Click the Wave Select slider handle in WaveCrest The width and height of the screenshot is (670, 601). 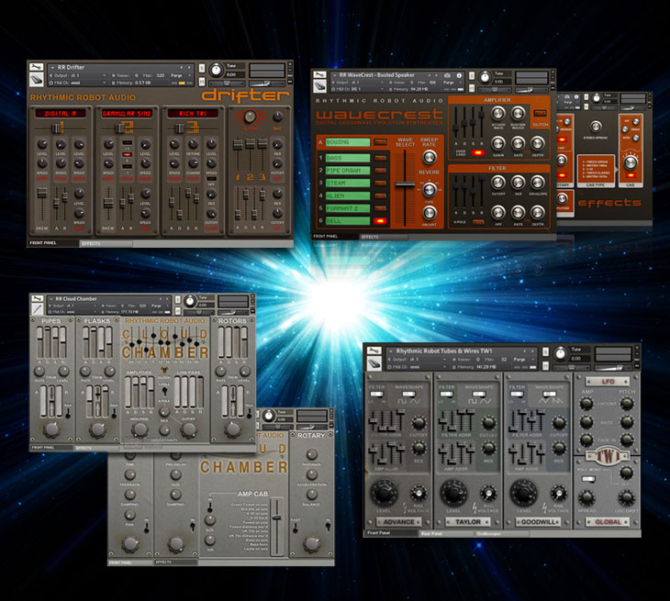[x=405, y=185]
